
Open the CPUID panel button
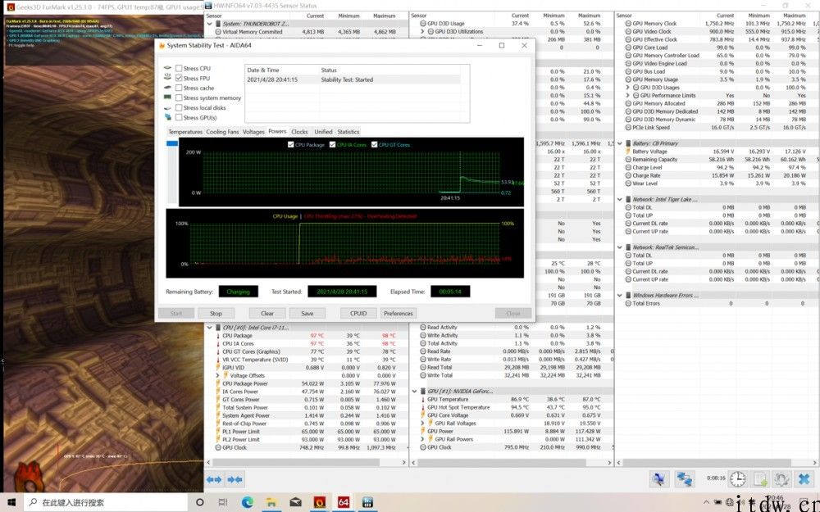click(358, 314)
